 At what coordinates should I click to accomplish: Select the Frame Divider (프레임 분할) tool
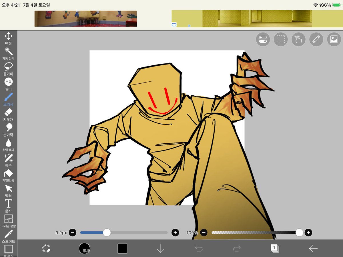coord(9,221)
